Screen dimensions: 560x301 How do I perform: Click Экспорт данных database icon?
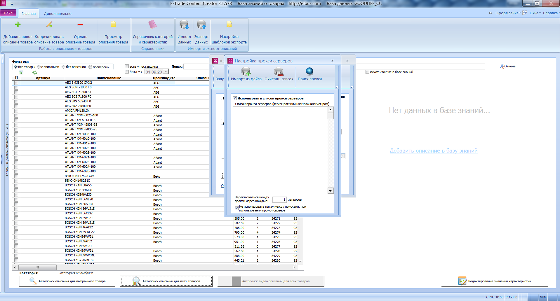(x=201, y=25)
